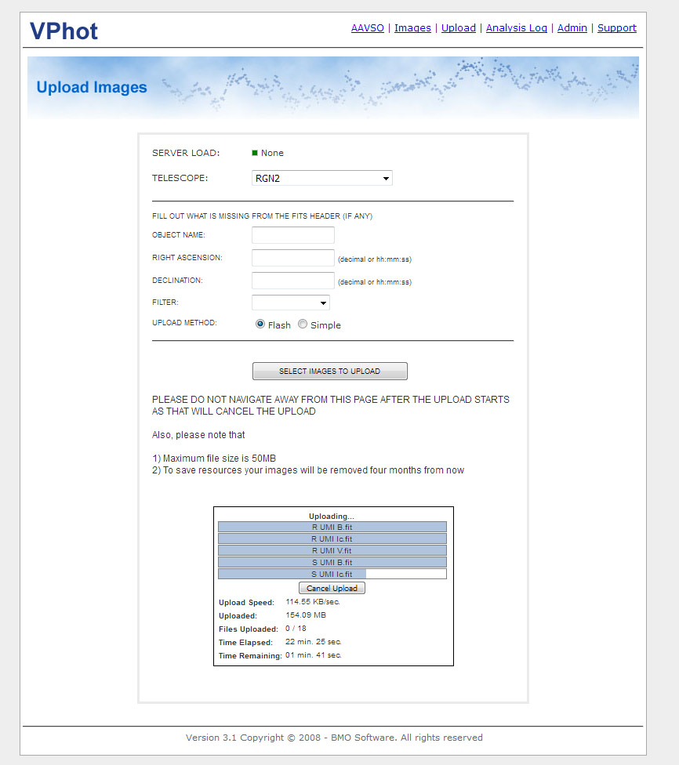Focus the Right Ascension text box
This screenshot has width=679, height=765.
tap(292, 258)
